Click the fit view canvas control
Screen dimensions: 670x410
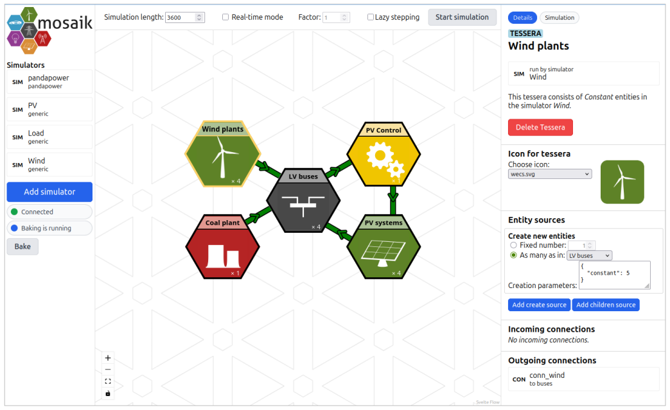coord(108,381)
